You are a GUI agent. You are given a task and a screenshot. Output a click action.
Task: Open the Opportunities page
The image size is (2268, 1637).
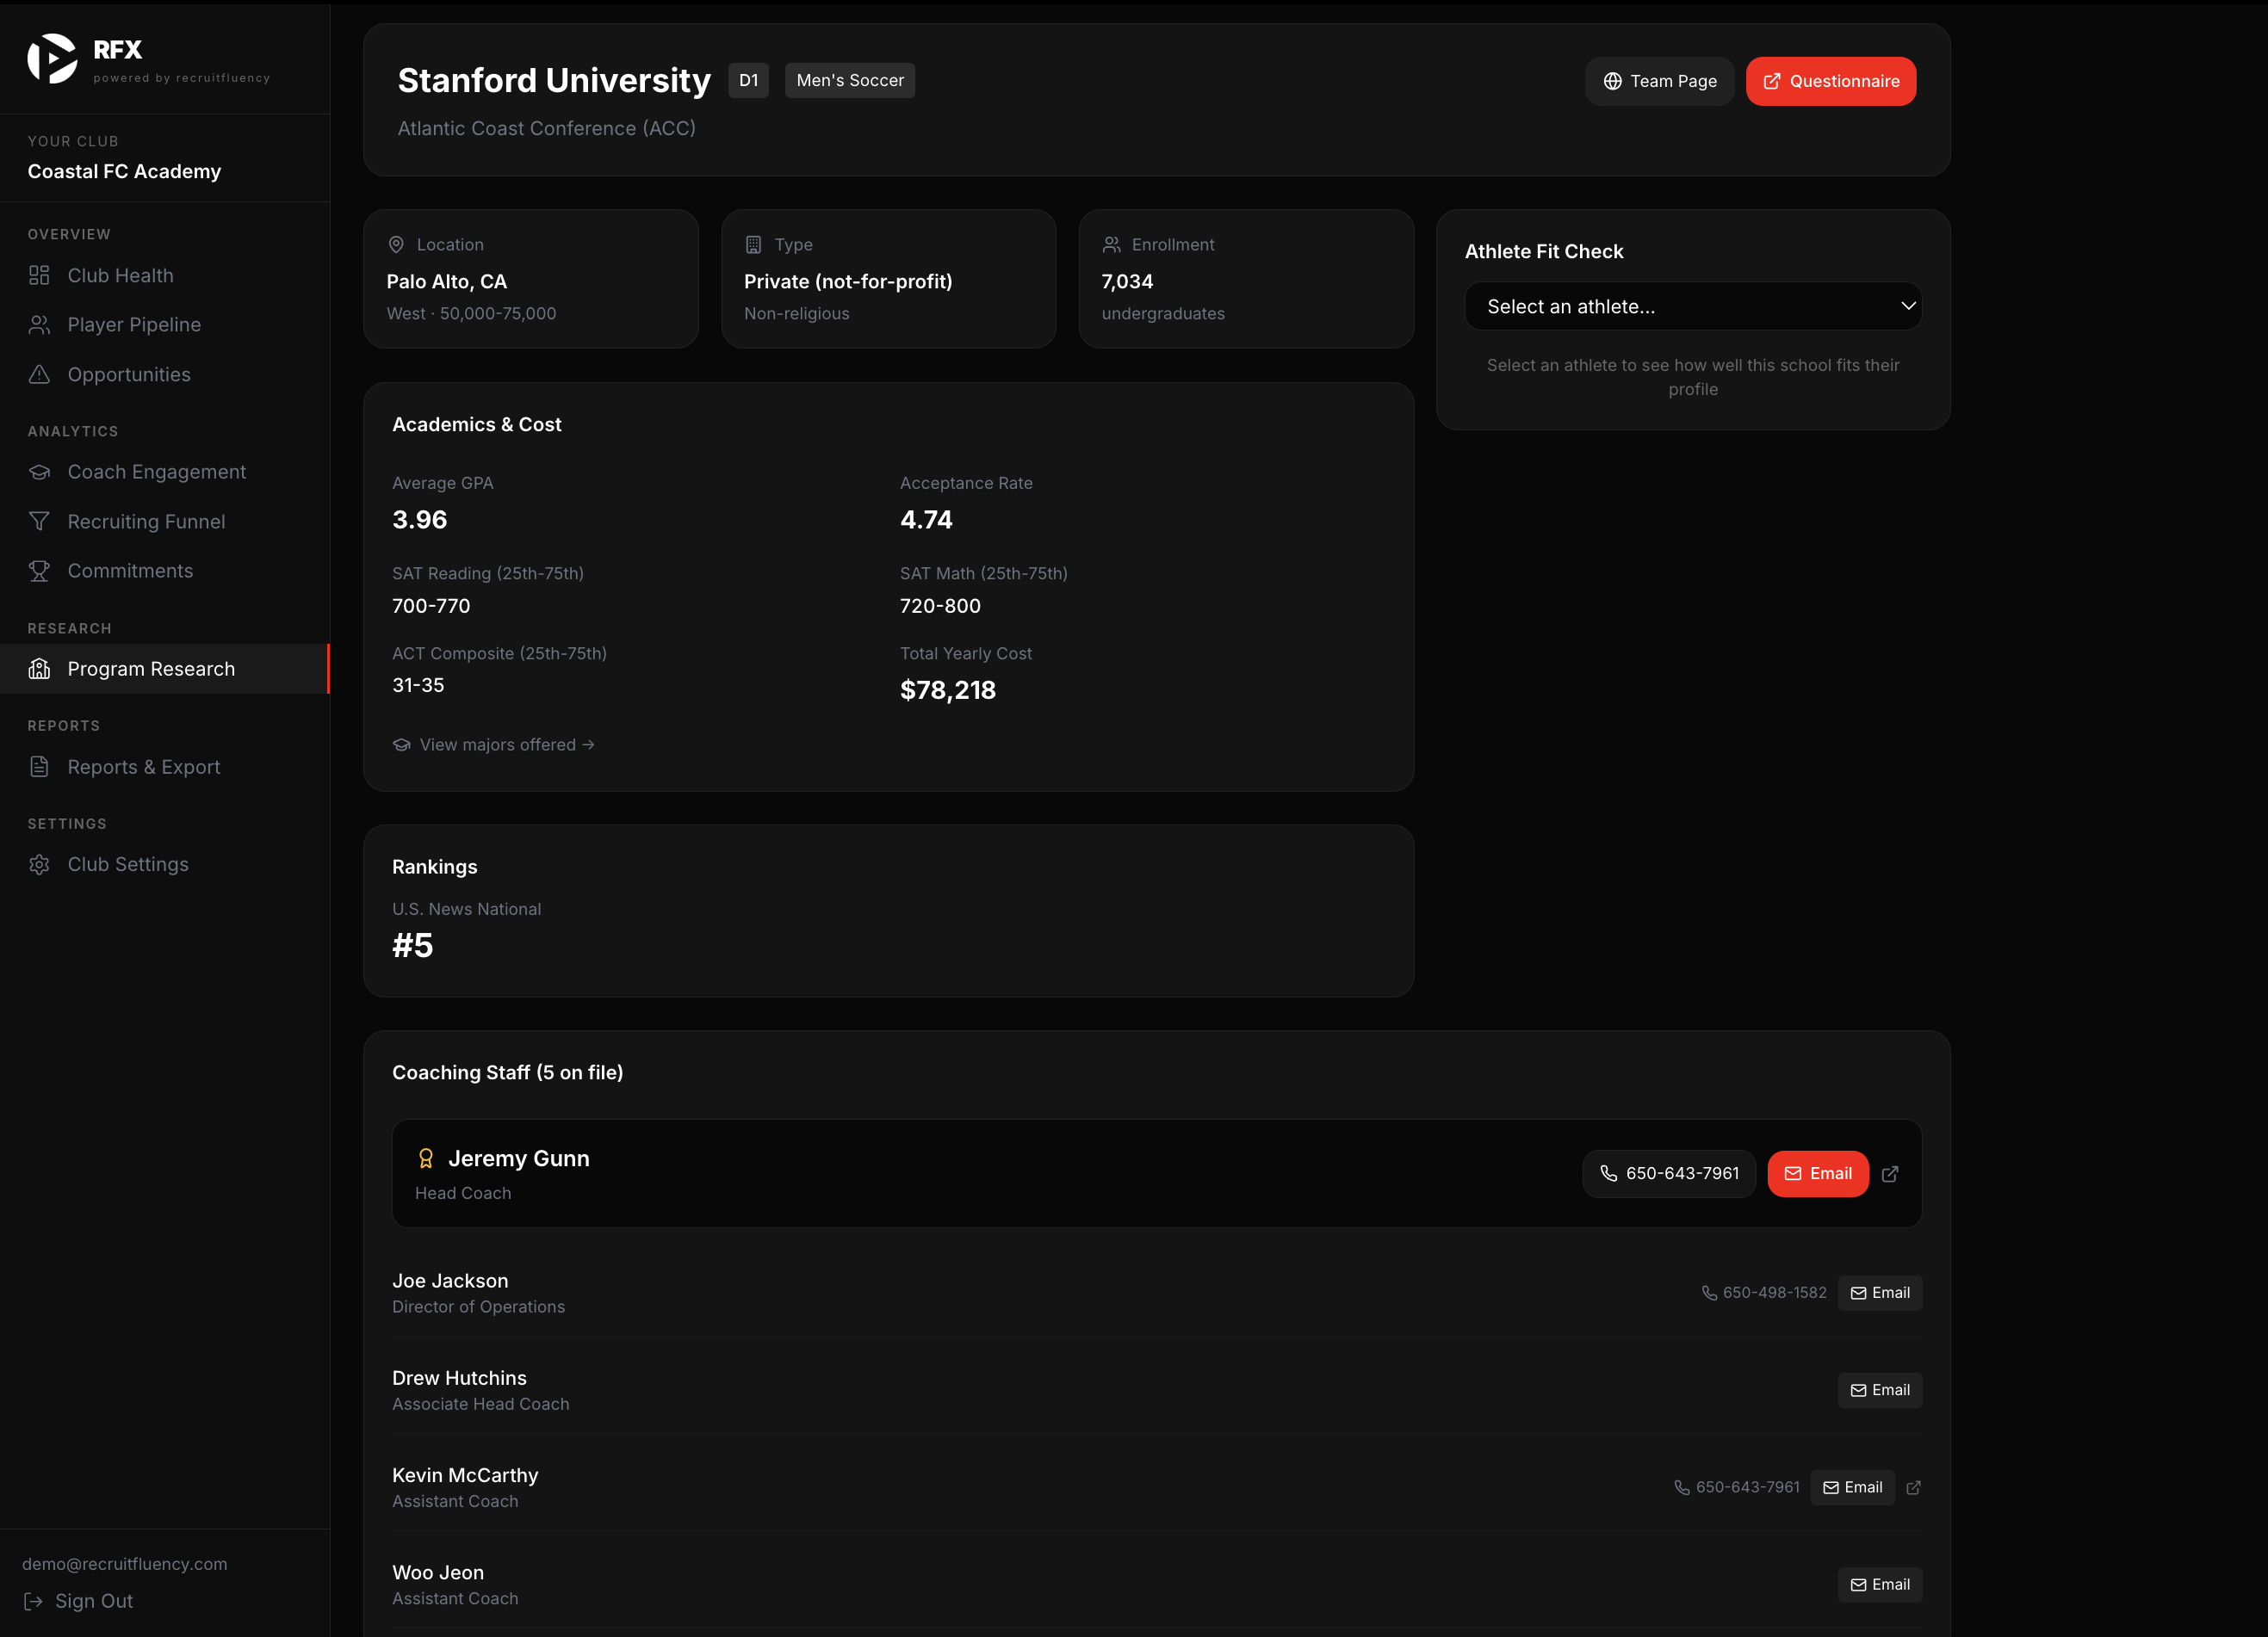tap(164, 374)
